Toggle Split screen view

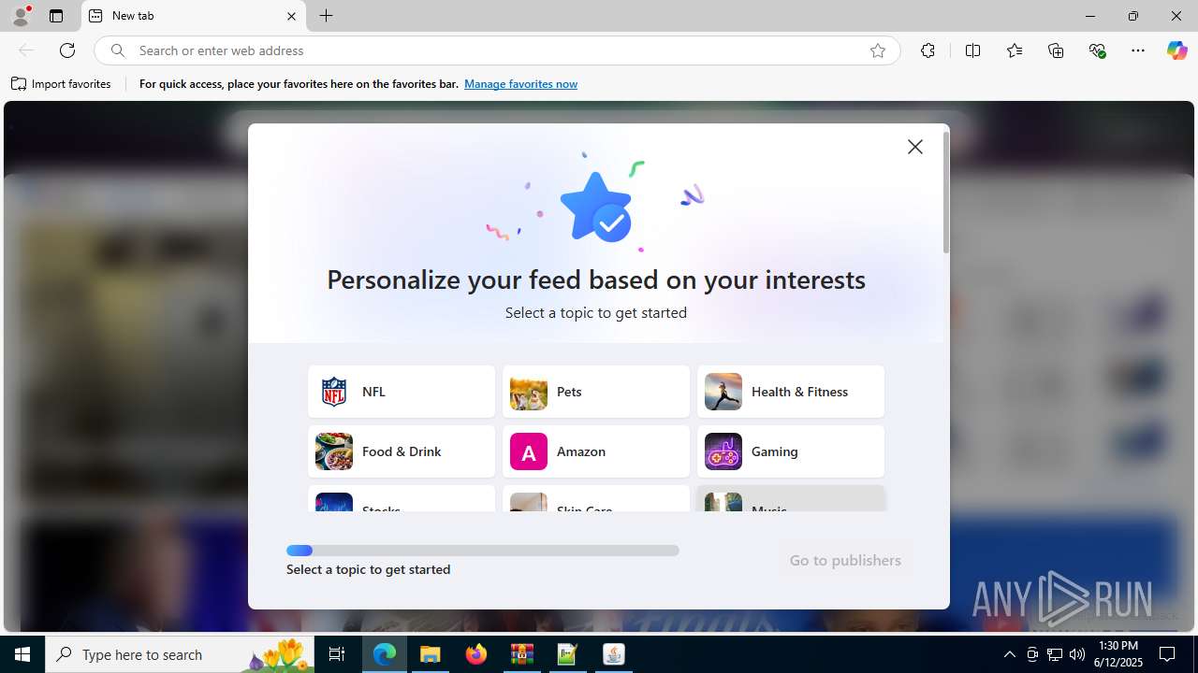pyautogui.click(x=972, y=50)
